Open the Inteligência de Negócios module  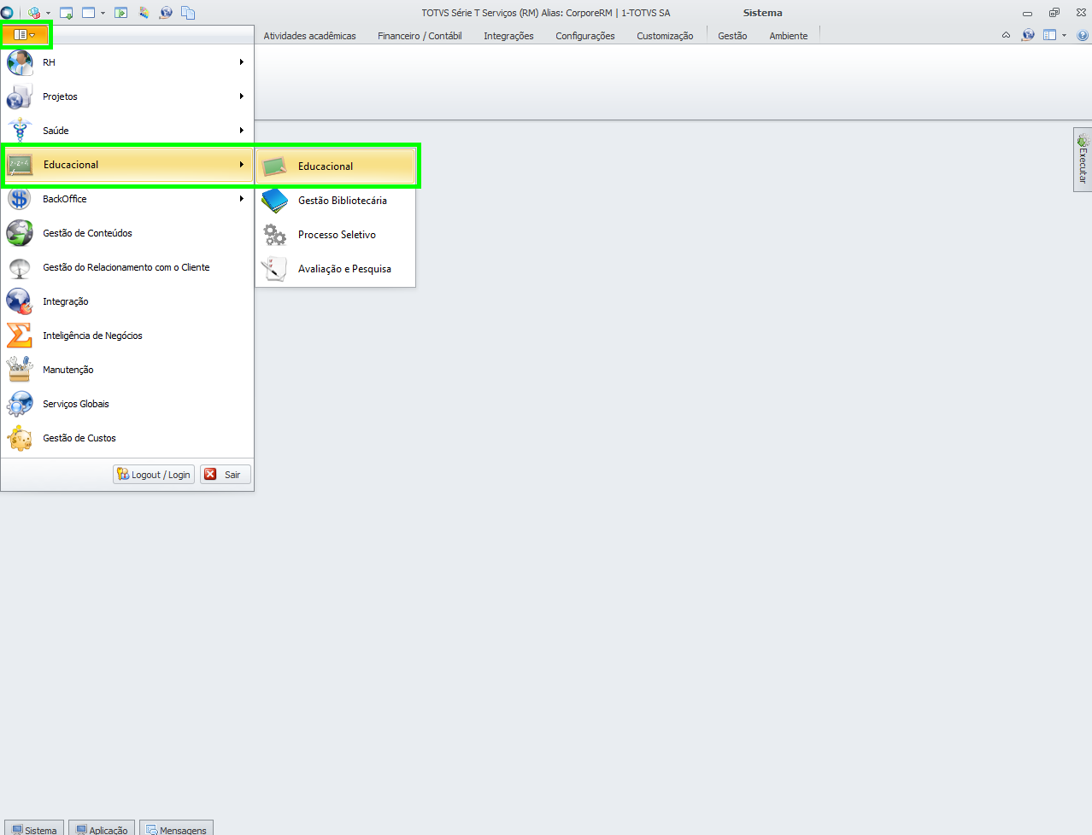[x=127, y=336]
